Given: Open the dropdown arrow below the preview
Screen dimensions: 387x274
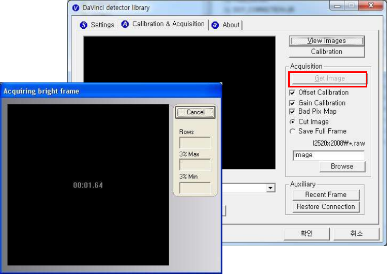Looking at the screenshot, I should click(x=270, y=188).
